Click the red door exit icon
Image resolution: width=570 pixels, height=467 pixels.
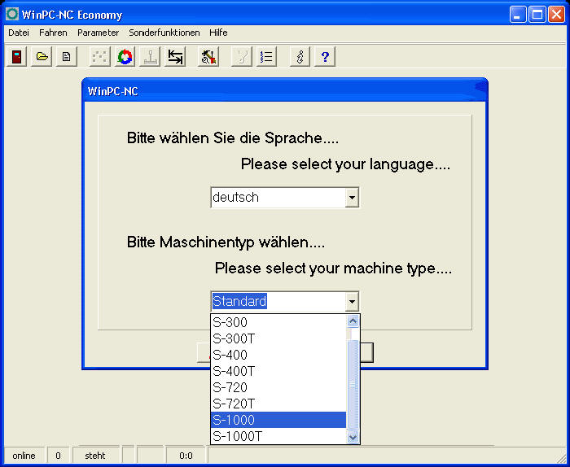coord(17,57)
